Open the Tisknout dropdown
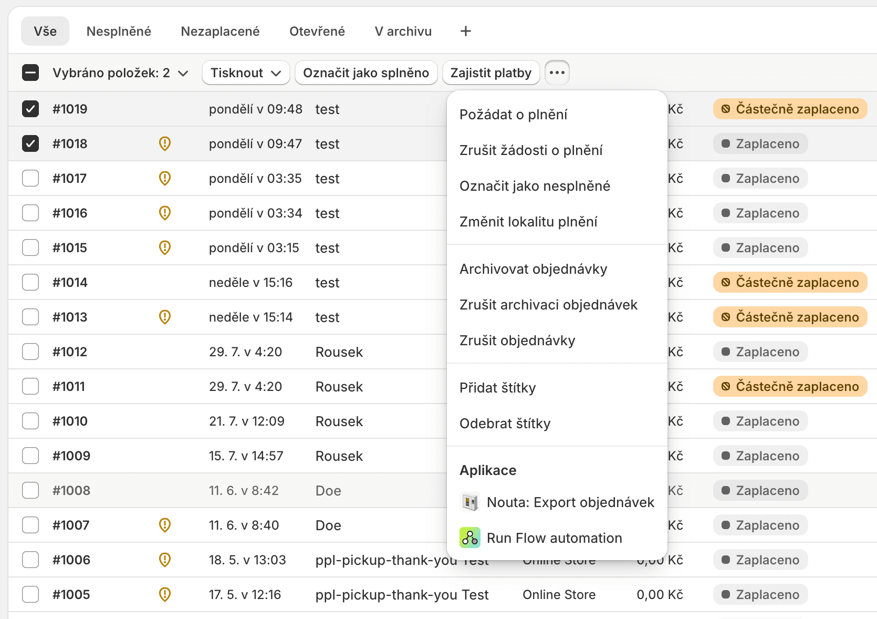 coord(245,73)
